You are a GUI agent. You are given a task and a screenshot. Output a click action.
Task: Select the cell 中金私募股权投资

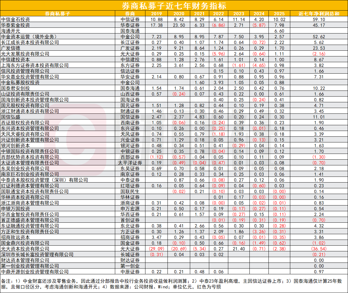click(x=21, y=83)
